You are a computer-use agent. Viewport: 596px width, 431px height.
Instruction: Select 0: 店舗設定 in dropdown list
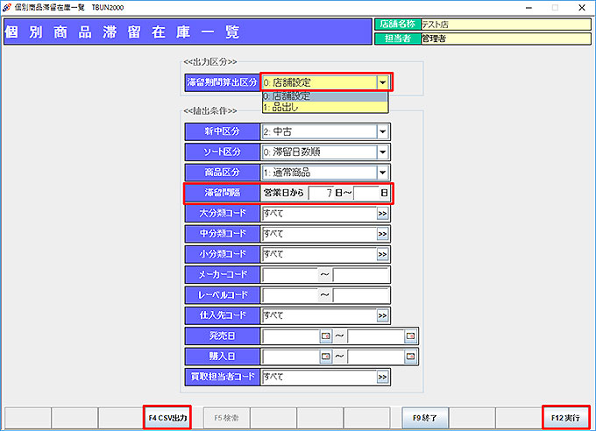pos(325,96)
